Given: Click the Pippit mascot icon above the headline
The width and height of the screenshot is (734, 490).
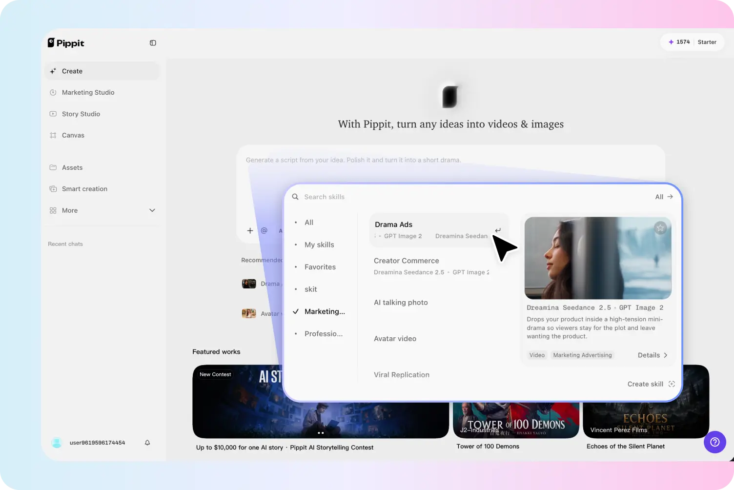Looking at the screenshot, I should click(450, 96).
